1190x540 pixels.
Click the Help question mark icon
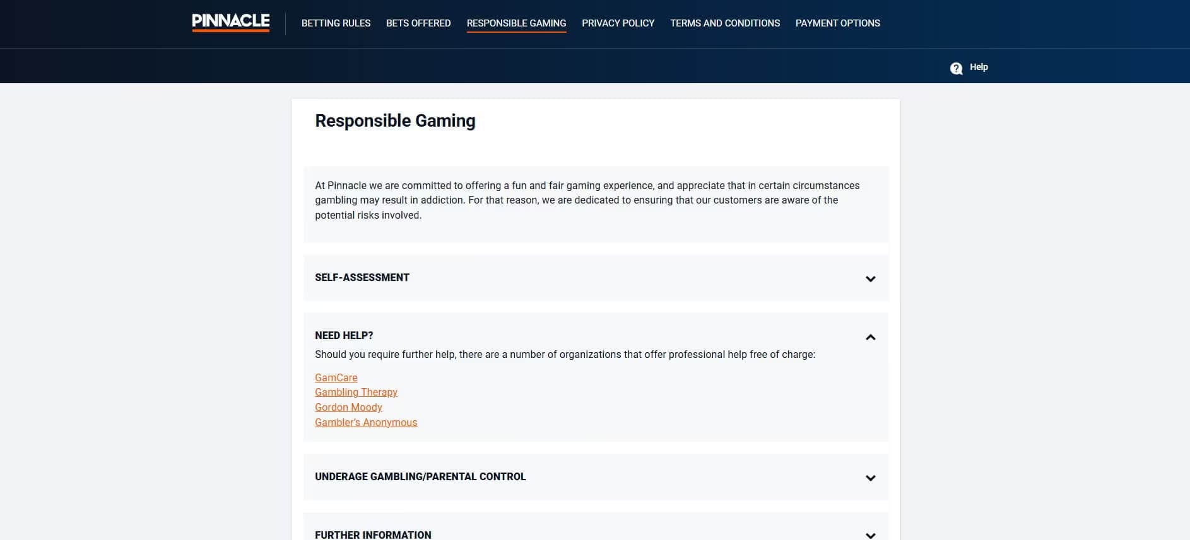tap(956, 68)
